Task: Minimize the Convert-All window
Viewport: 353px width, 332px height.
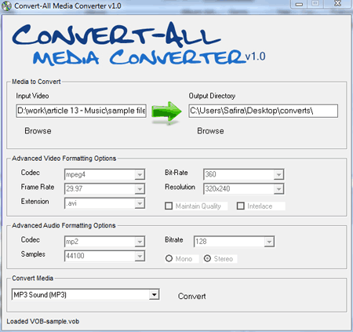Action: pos(300,4)
